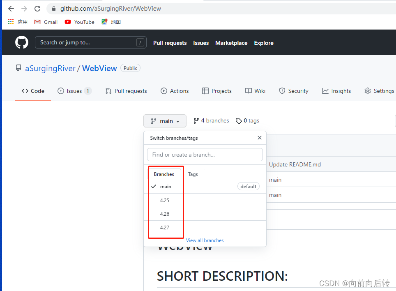The image size is (396, 291).
Task: Switch to the Code tab
Action: tap(33, 91)
